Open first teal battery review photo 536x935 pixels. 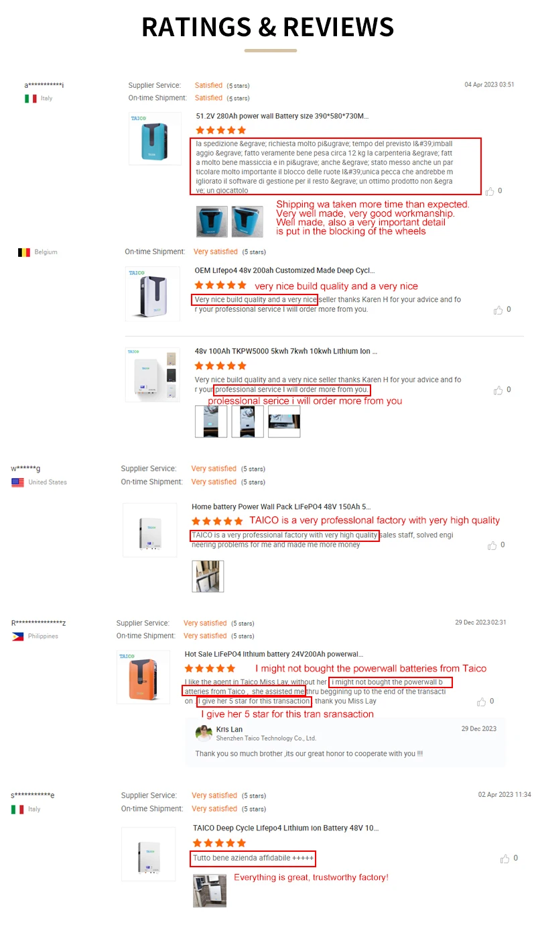tap(212, 221)
